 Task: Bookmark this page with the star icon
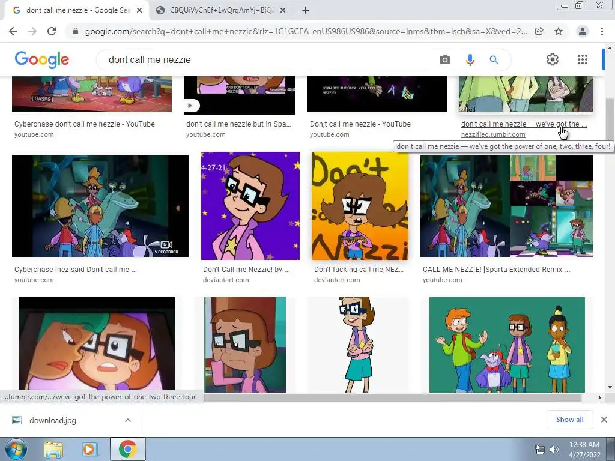click(559, 31)
